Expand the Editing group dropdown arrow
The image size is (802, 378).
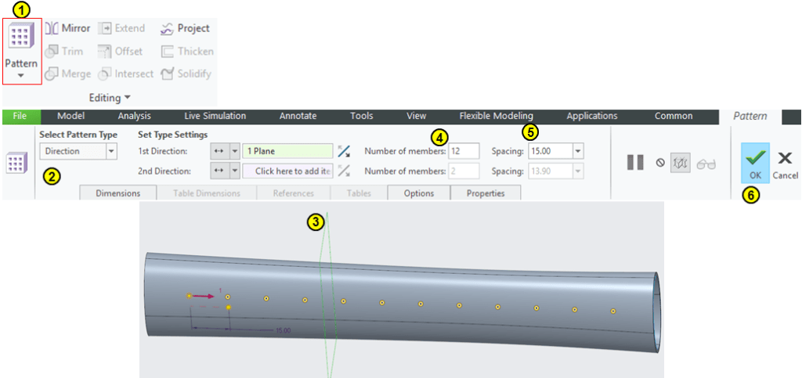tap(126, 98)
